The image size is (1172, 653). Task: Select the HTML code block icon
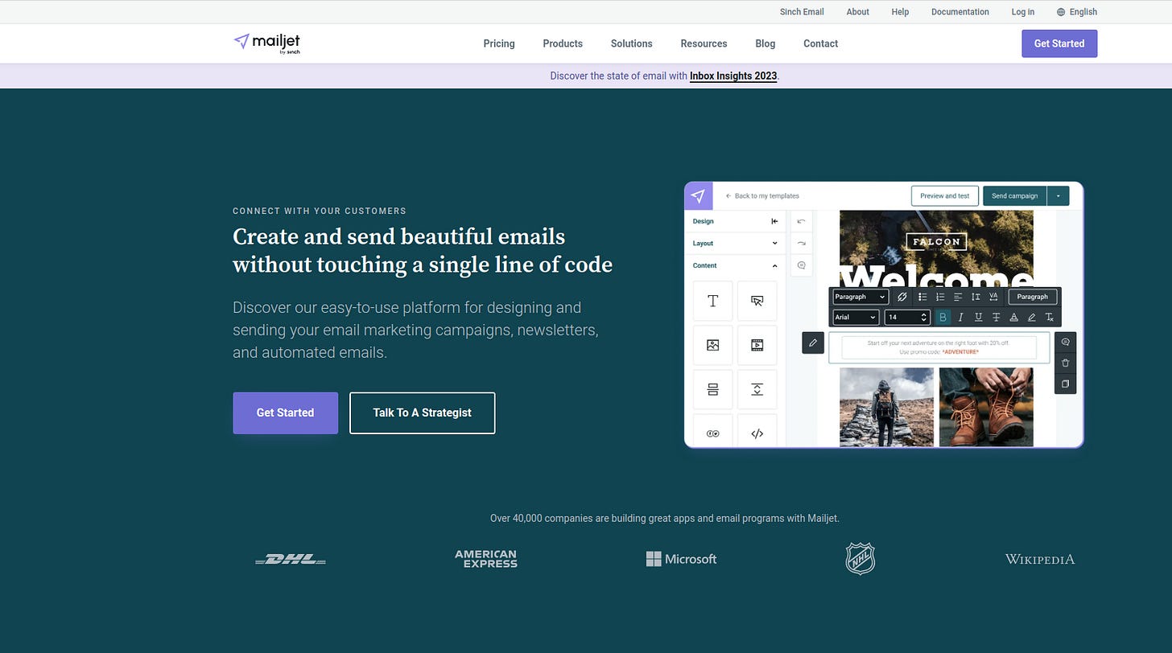[757, 432]
